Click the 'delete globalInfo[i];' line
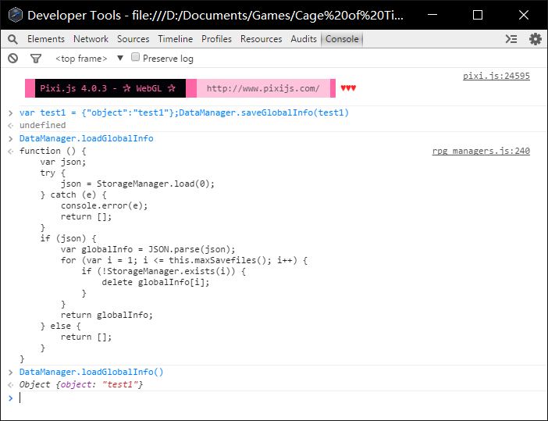 coord(156,282)
